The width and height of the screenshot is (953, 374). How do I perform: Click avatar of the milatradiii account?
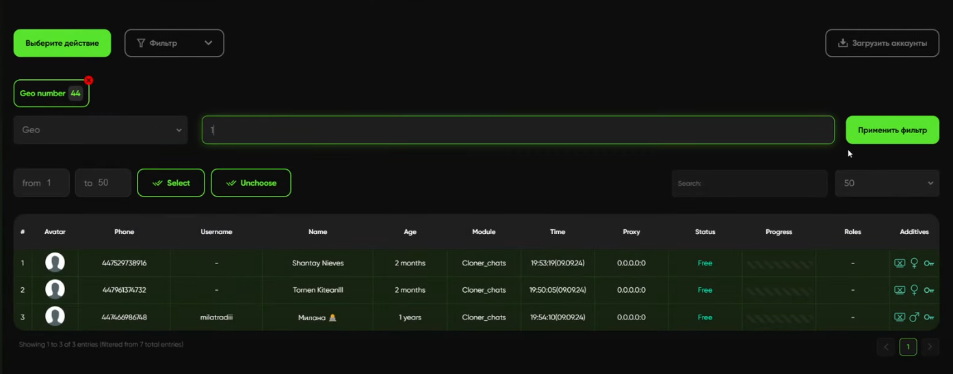point(55,317)
